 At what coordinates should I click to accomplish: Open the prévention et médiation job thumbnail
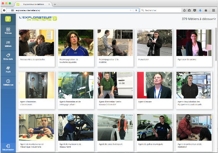(194, 127)
